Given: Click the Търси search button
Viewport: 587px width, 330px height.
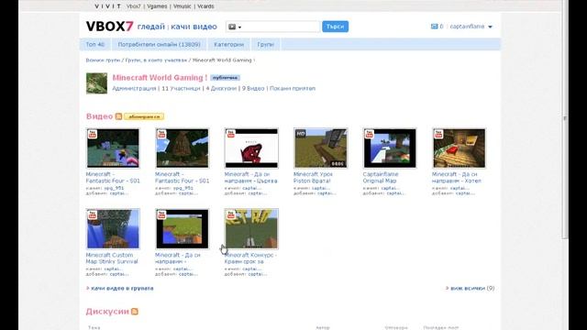Looking at the screenshot, I should tap(335, 27).
